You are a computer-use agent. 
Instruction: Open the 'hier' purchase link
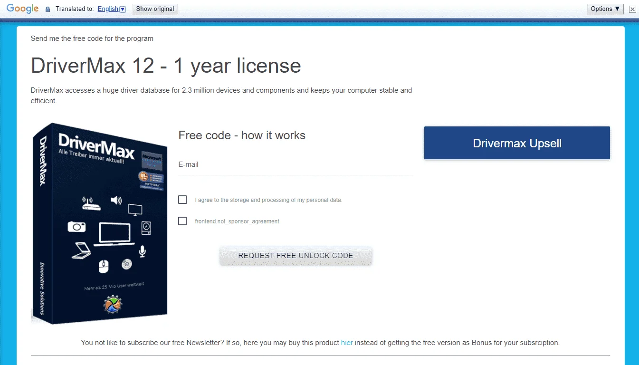point(347,342)
